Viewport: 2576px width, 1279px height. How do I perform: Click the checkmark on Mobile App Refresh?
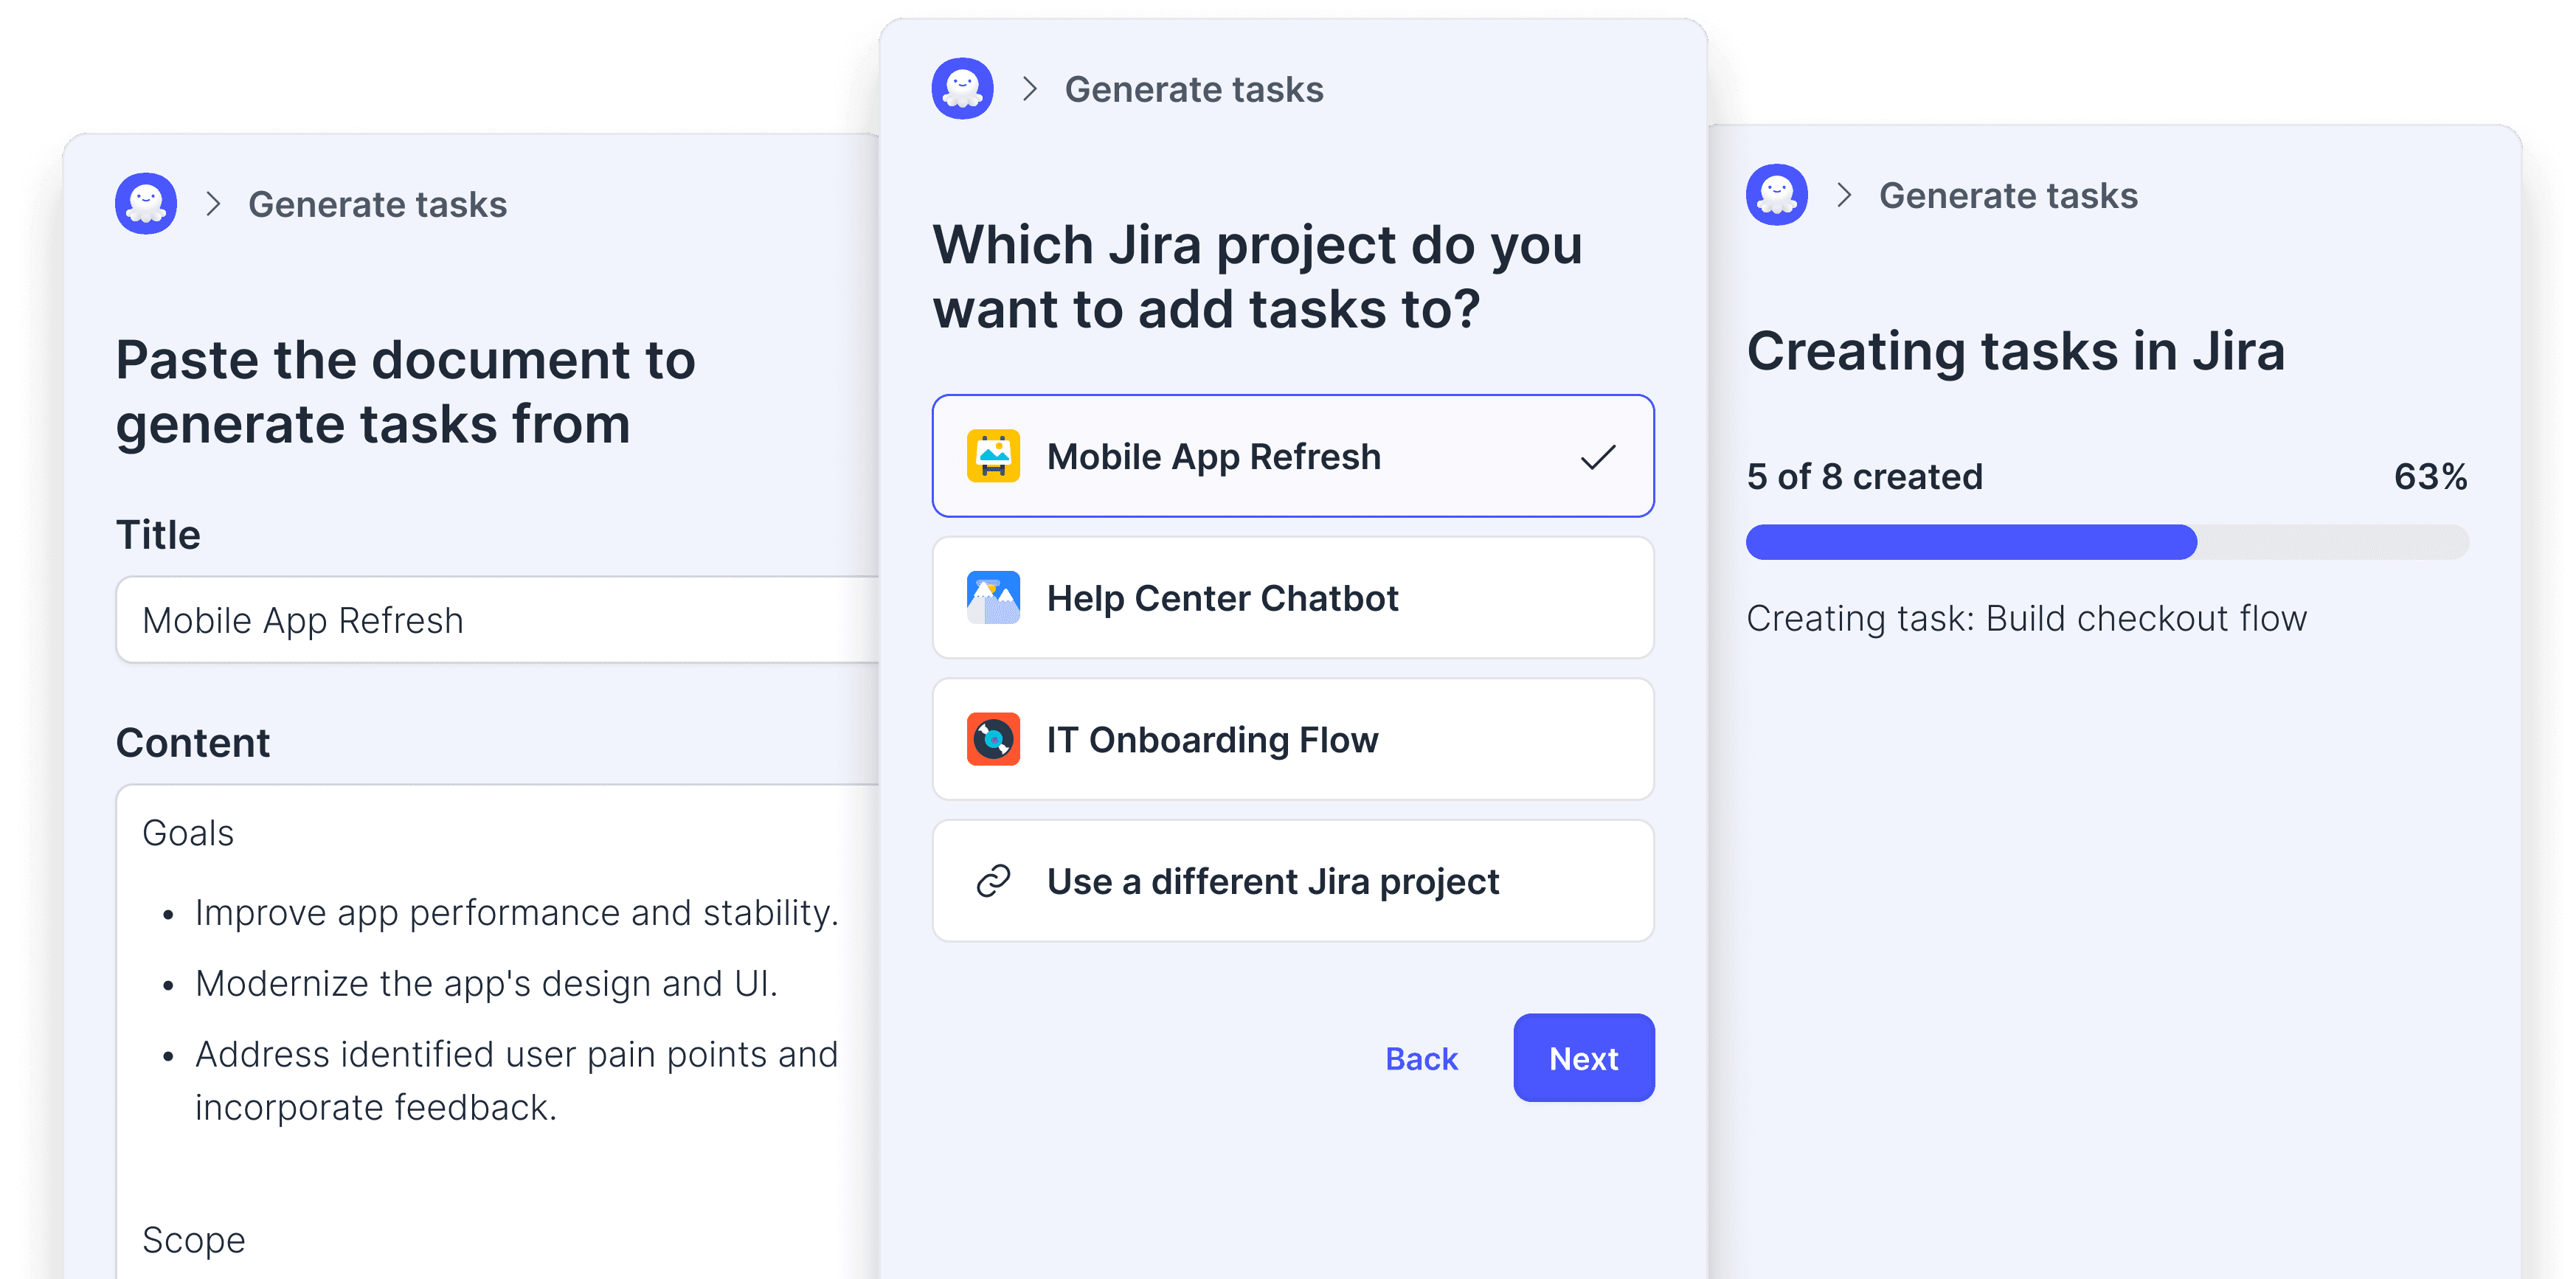point(1597,457)
